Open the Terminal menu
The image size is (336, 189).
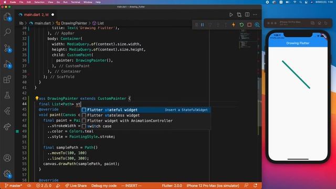(76, 2)
